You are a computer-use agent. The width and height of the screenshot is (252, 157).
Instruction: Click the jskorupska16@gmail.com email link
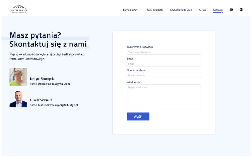(54, 84)
